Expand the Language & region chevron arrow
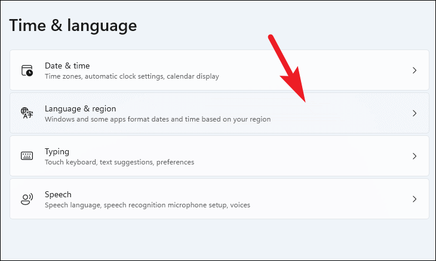 (x=414, y=113)
